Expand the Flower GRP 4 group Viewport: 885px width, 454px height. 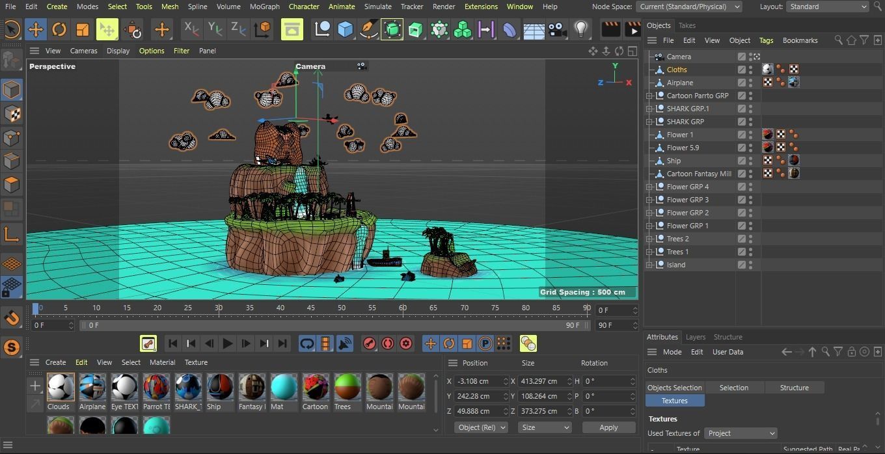[x=649, y=187]
